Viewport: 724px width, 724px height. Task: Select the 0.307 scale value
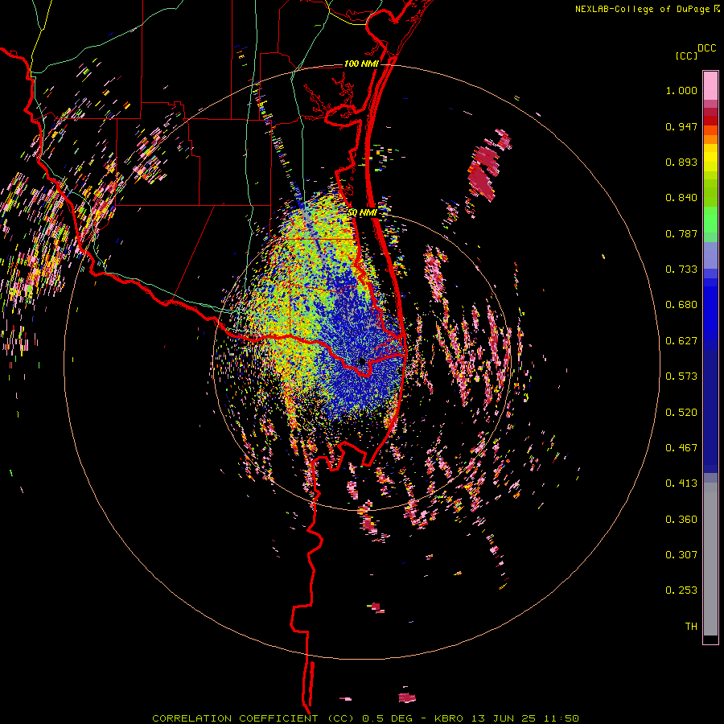coord(681,555)
